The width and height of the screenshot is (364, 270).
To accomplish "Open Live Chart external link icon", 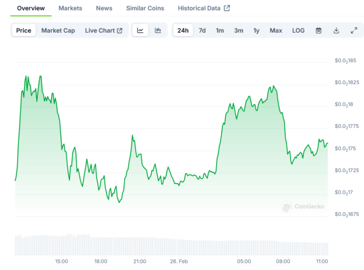I will coord(119,31).
